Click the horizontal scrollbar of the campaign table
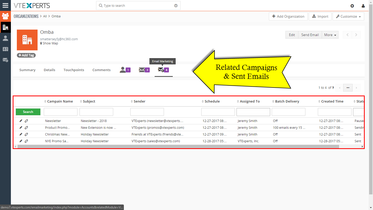The image size is (373, 210). tap(178, 146)
